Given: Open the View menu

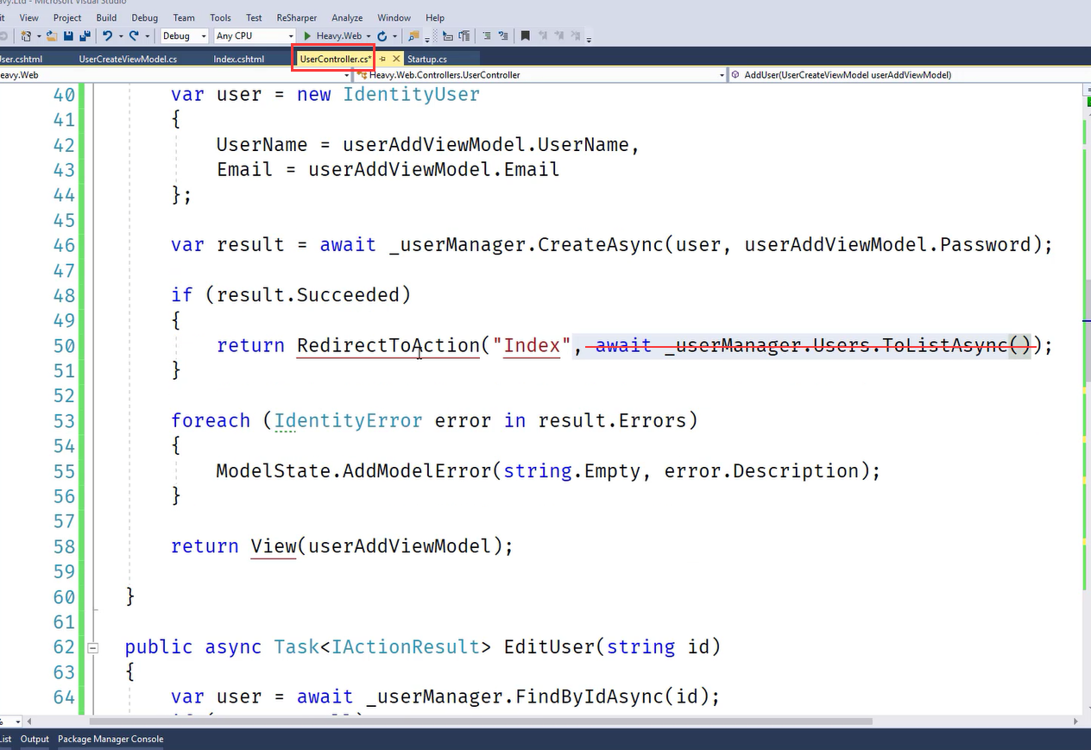Looking at the screenshot, I should [x=28, y=17].
